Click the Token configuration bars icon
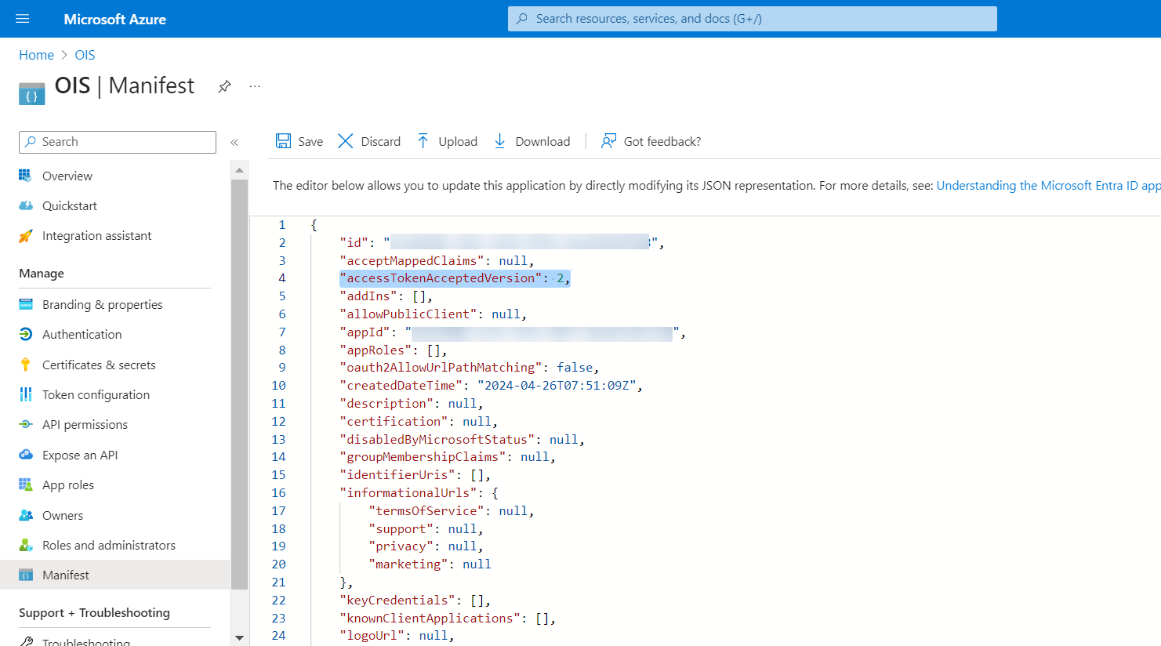1161x646 pixels. pyautogui.click(x=26, y=394)
